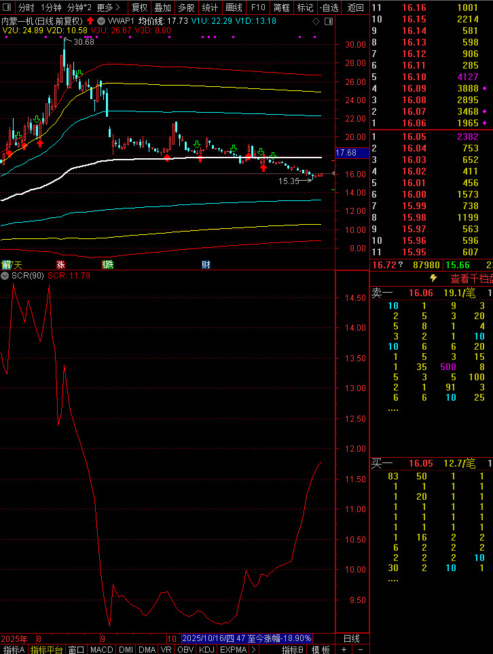The width and height of the screenshot is (493, 654).
Task: Click the panel layout icon at top-left corner
Action: [x=7, y=7]
